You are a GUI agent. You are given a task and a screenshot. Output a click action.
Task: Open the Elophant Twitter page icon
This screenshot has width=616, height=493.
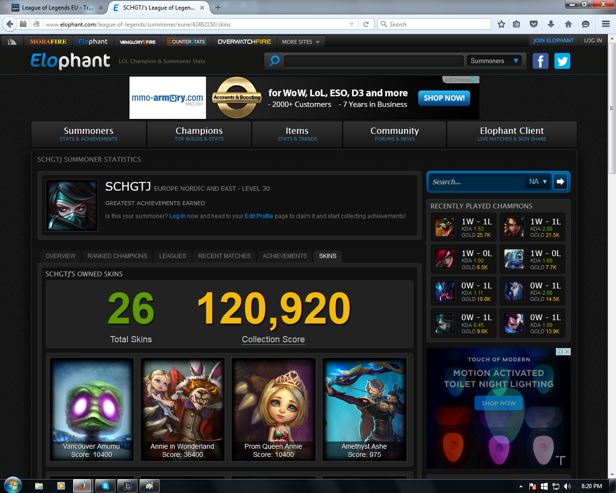[x=562, y=61]
